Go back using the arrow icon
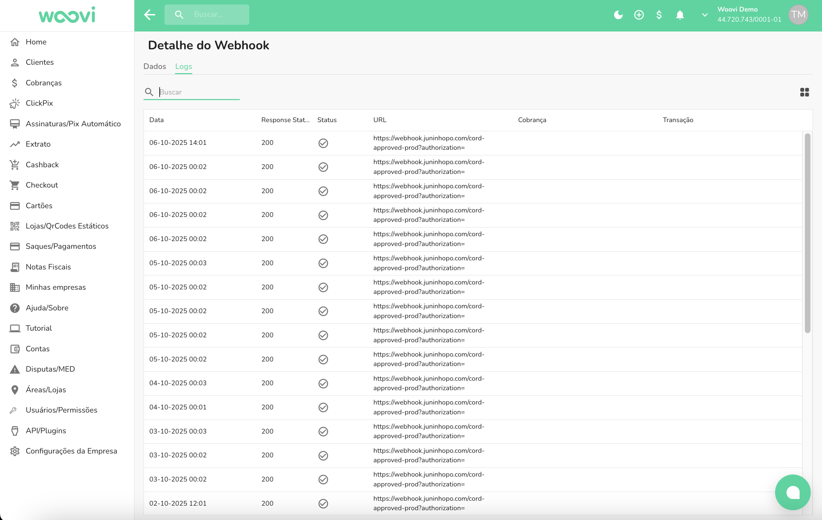Image resolution: width=822 pixels, height=520 pixels. coord(149,15)
